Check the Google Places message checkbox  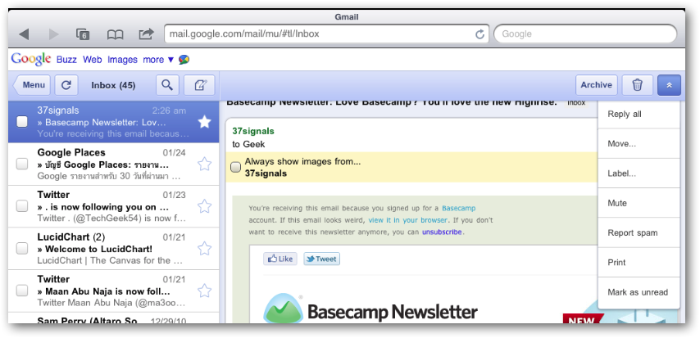pos(22,164)
